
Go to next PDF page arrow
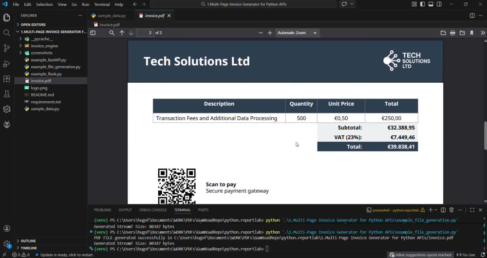(131, 33)
